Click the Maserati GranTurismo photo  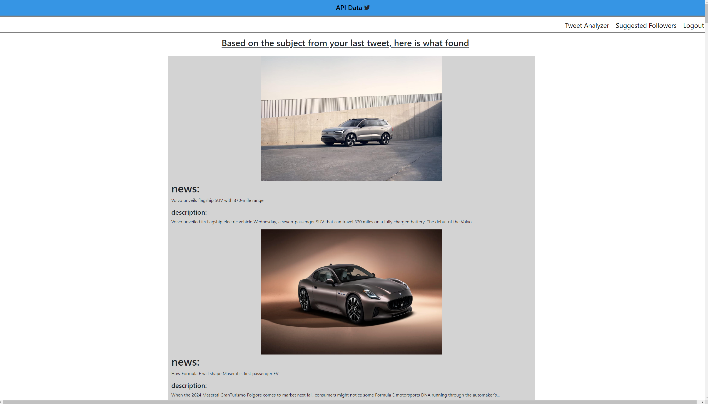[351, 292]
